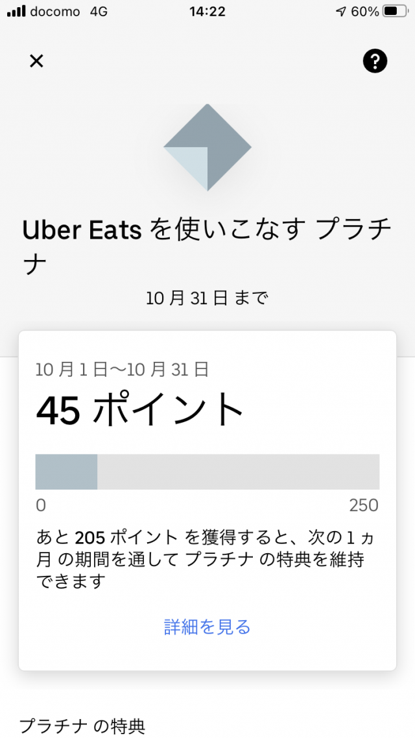The width and height of the screenshot is (415, 738).
Task: Tap the location arrow status icon
Action: coord(341,12)
